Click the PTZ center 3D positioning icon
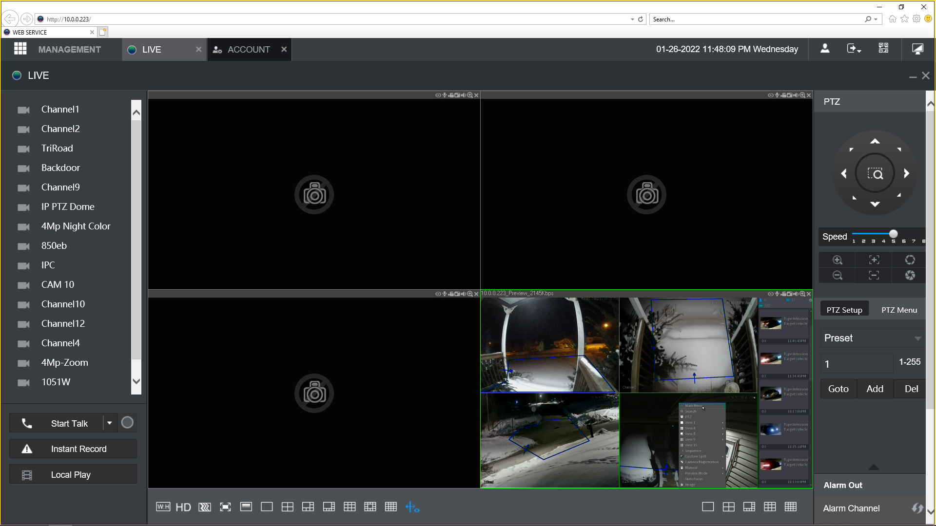 [x=875, y=174]
